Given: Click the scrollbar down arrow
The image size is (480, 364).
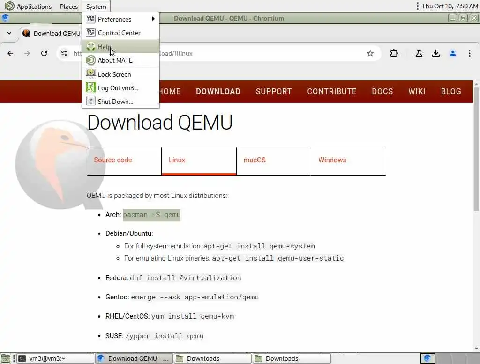Looking at the screenshot, I should 476,349.
